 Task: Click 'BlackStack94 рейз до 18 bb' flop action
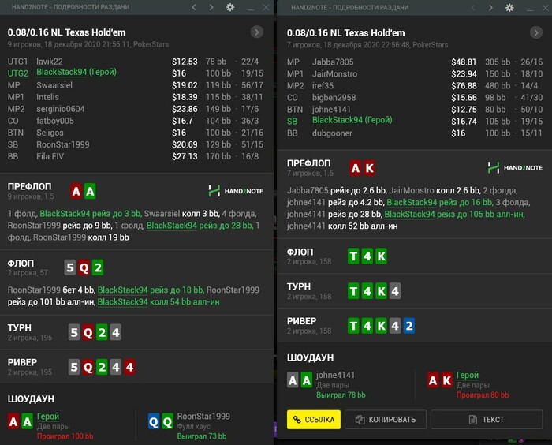click(151, 290)
